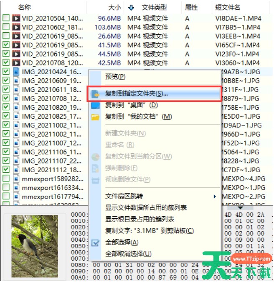The image size is (274, 282).
Task: Click hex offset 0040 in hex pane
Action: click(79, 240)
